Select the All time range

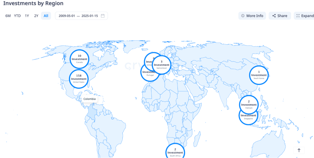point(46,16)
